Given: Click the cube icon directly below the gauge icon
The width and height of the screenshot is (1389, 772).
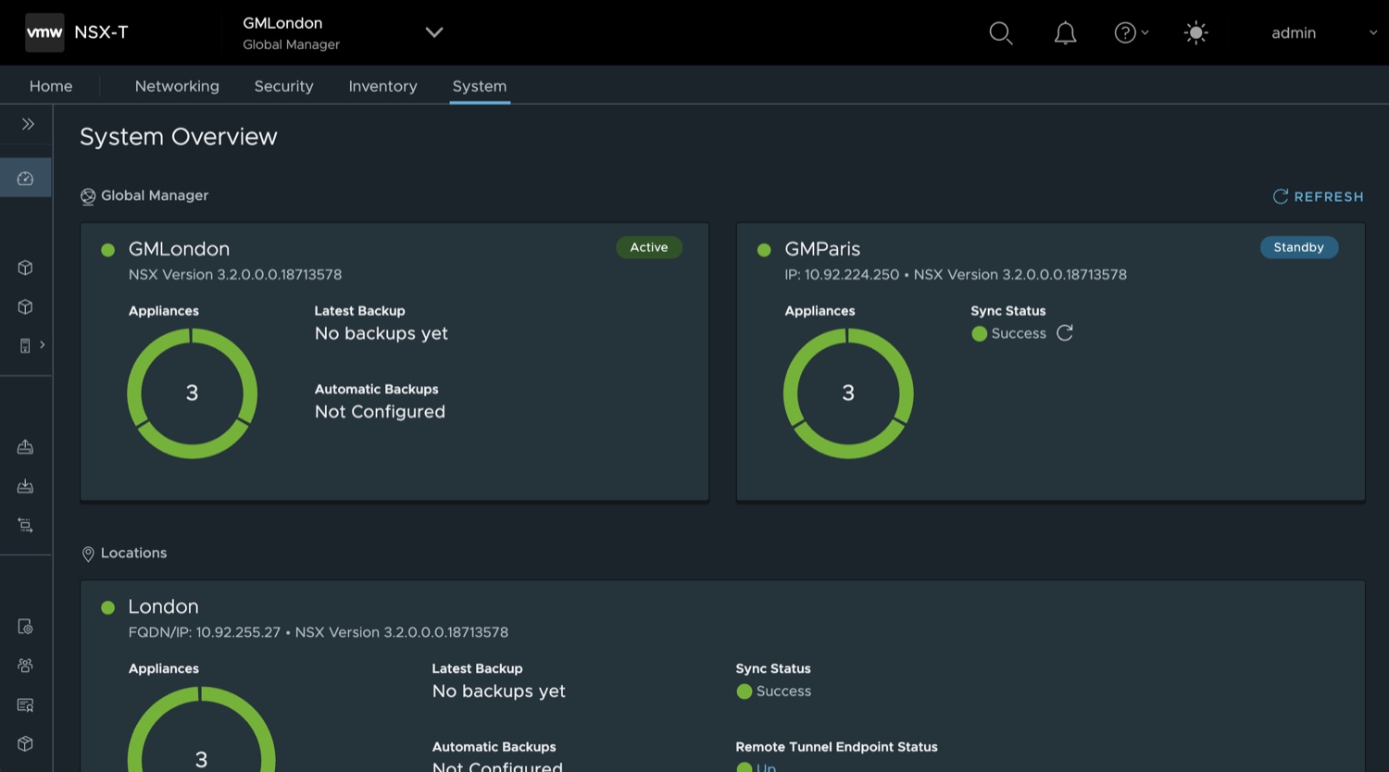Looking at the screenshot, I should tap(26, 268).
